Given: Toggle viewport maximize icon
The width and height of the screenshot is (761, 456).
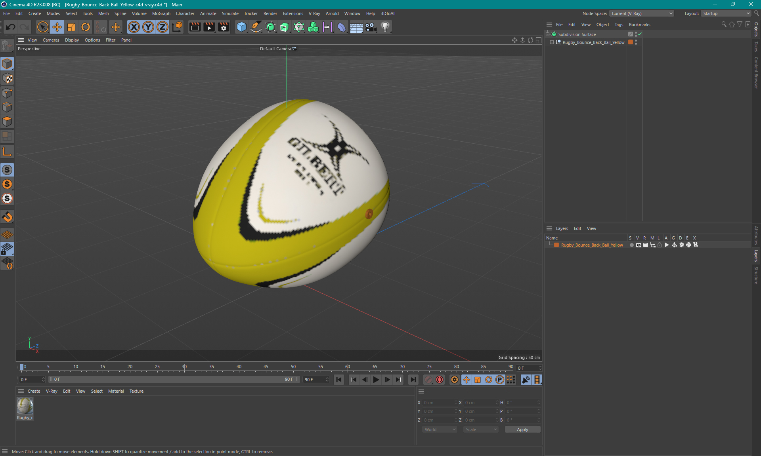Looking at the screenshot, I should (538, 40).
